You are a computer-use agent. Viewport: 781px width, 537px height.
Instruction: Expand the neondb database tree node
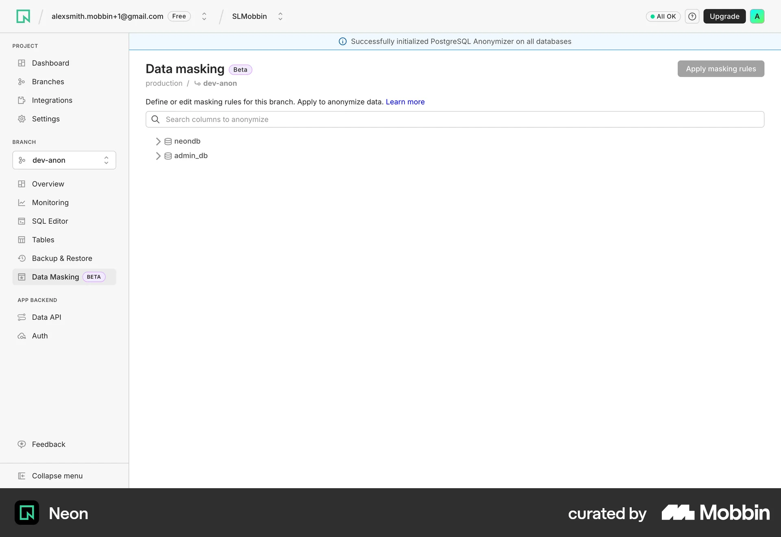pyautogui.click(x=158, y=142)
